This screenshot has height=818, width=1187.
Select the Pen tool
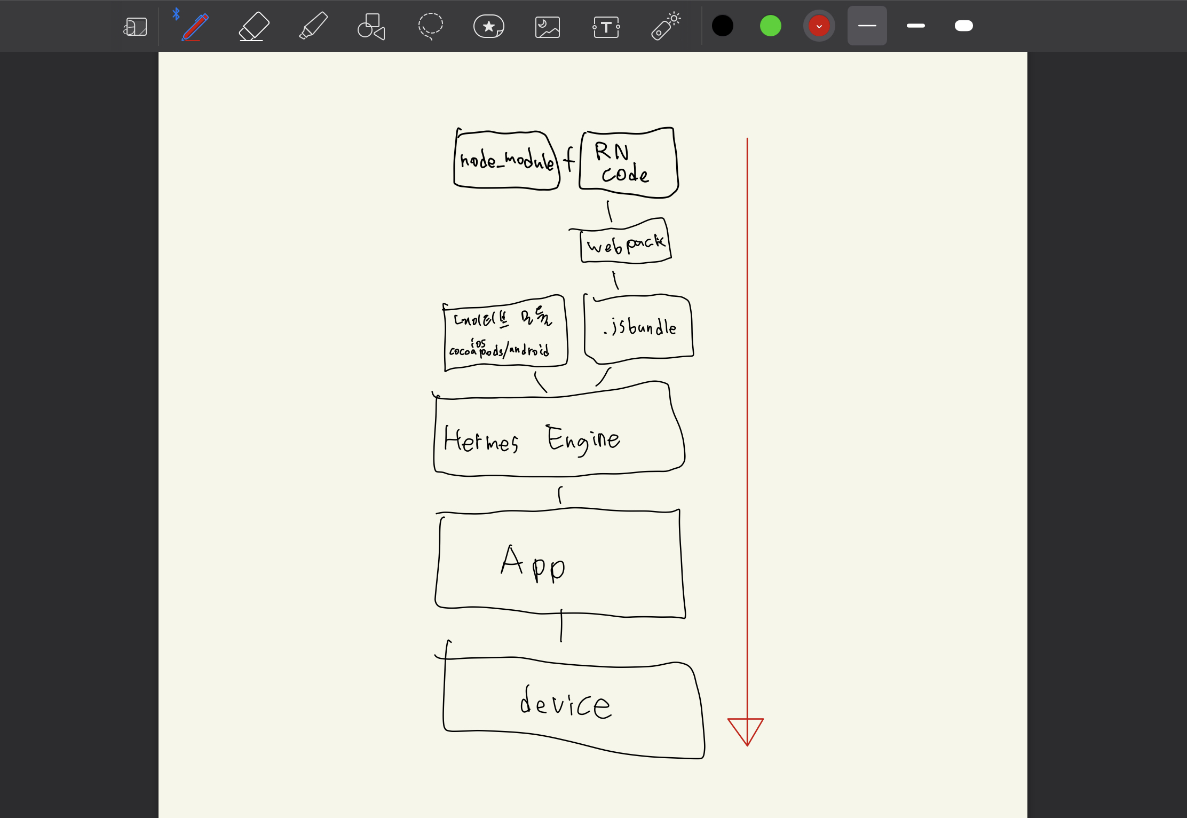(195, 26)
